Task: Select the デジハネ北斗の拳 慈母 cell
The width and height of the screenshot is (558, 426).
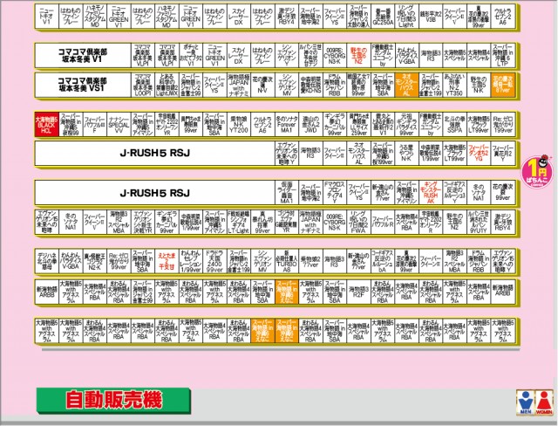Action: 46,261
